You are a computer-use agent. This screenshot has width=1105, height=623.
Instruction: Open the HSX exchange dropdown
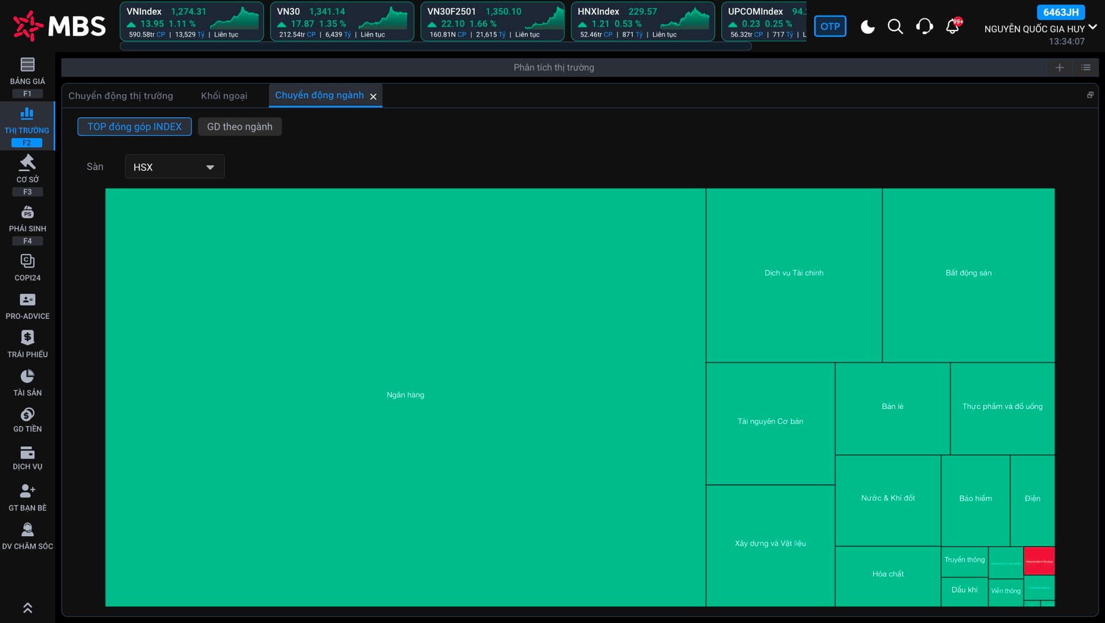(x=174, y=167)
